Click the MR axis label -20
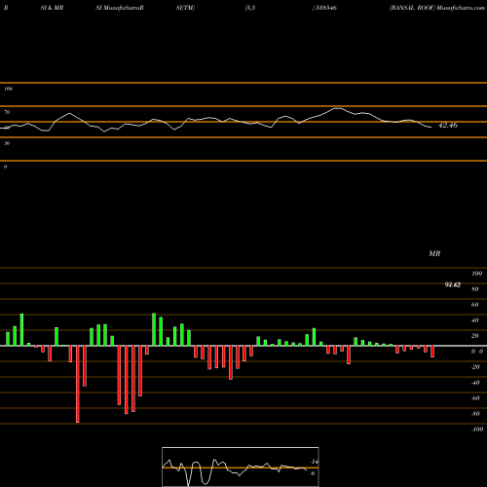 point(475,367)
